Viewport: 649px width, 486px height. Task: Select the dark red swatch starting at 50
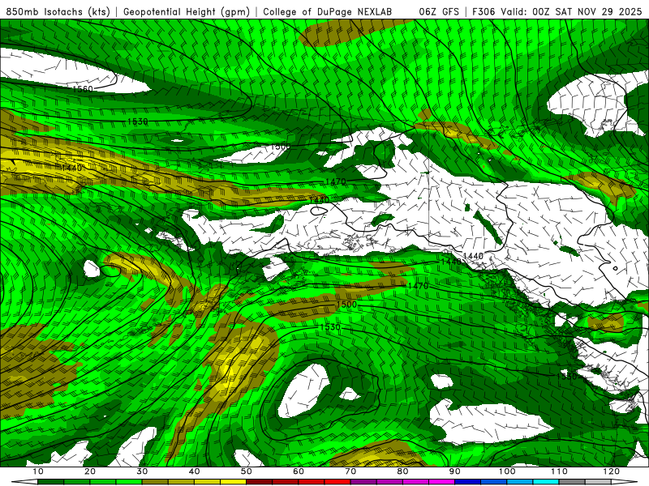259,482
